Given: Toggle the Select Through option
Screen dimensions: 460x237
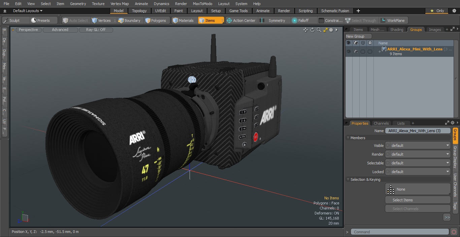Looking at the screenshot, I should coord(361,21).
